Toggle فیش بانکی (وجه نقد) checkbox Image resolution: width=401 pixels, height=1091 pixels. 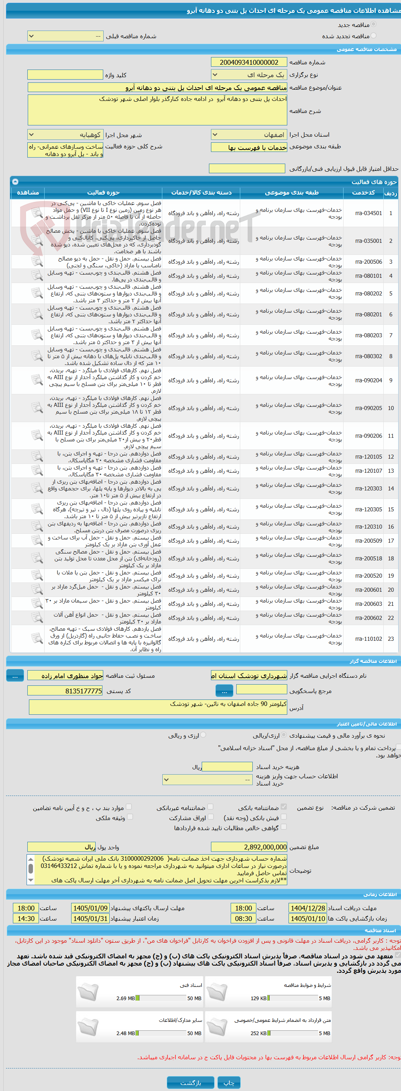tap(284, 817)
